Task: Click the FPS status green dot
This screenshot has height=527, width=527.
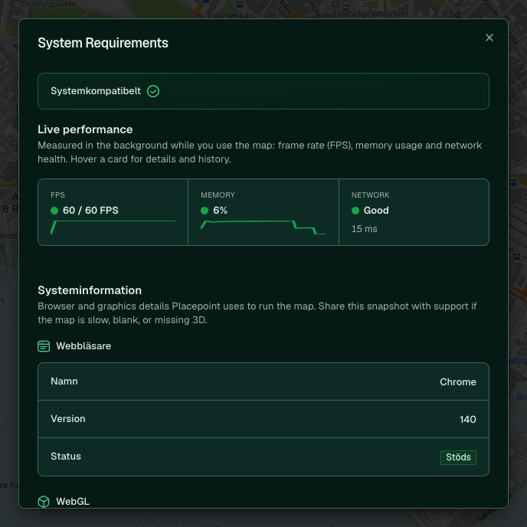Action: point(54,211)
